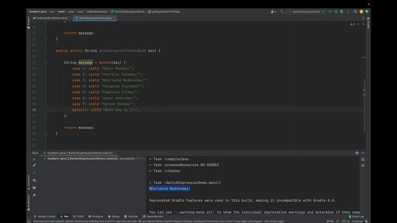397x223 pixels.
Task: Open the Debug tool window
Action: coord(114,216)
